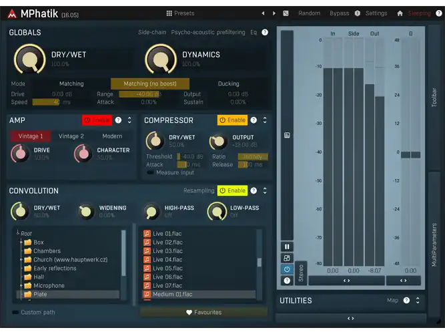The width and height of the screenshot is (445, 334).
Task: Go to previous preset arrow
Action: pyautogui.click(x=263, y=13)
